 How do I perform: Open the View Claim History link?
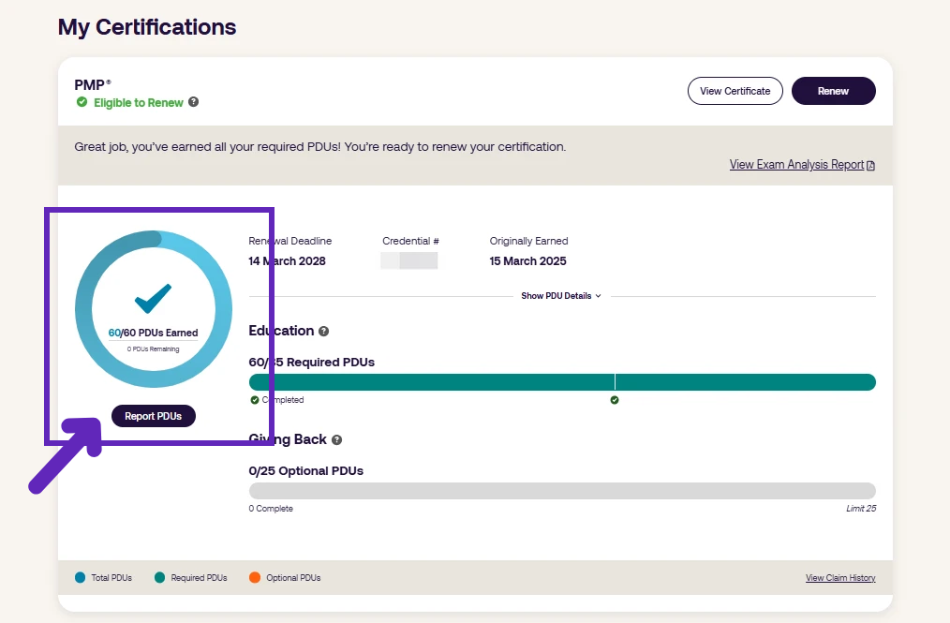pyautogui.click(x=840, y=578)
